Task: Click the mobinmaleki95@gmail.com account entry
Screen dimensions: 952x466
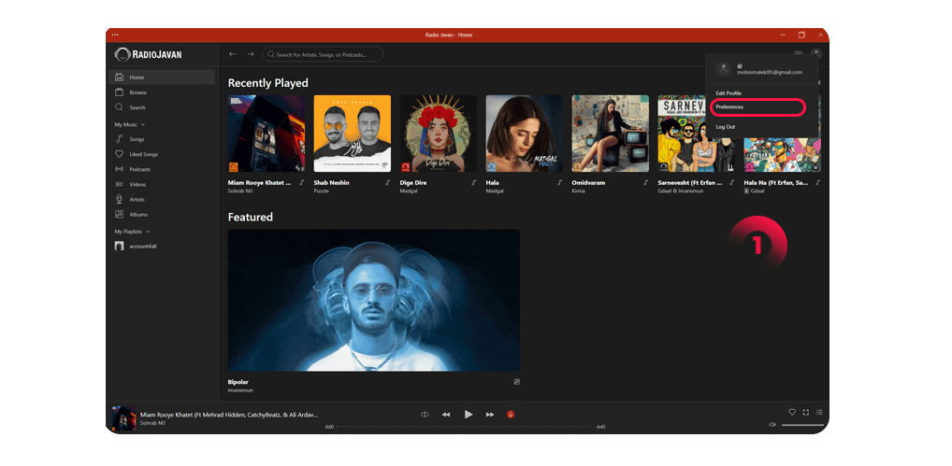Action: point(762,69)
